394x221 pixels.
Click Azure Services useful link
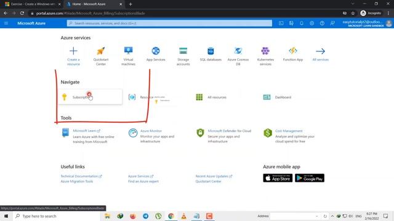point(140,176)
